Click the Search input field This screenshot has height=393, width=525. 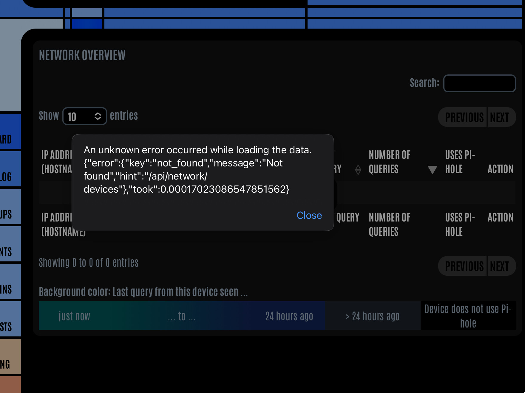(479, 83)
